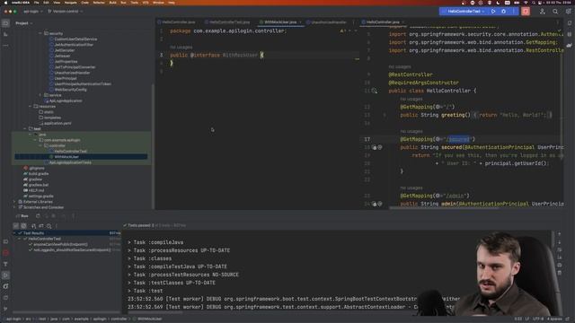
Task: Open the Terminal sidebar icon
Action: [x=5, y=297]
